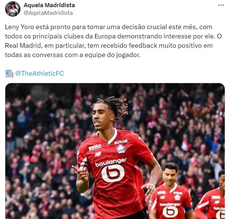Click the large boulanger logo on front jersey
This screenshot has height=219, width=231.
(113, 171)
